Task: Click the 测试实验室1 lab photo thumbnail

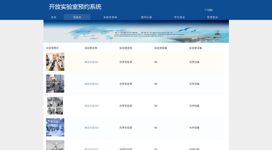Action: tap(55, 62)
